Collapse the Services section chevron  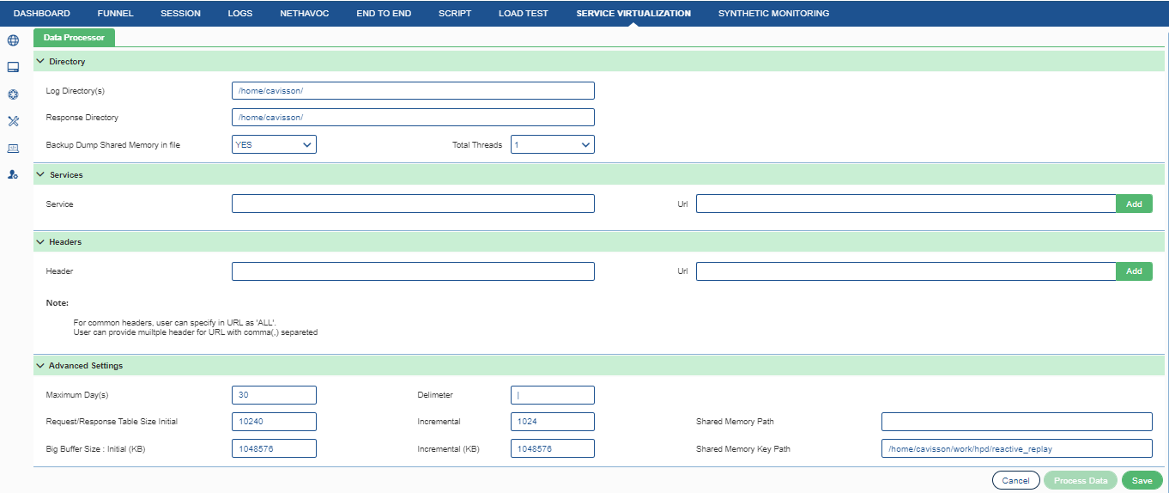pos(40,174)
